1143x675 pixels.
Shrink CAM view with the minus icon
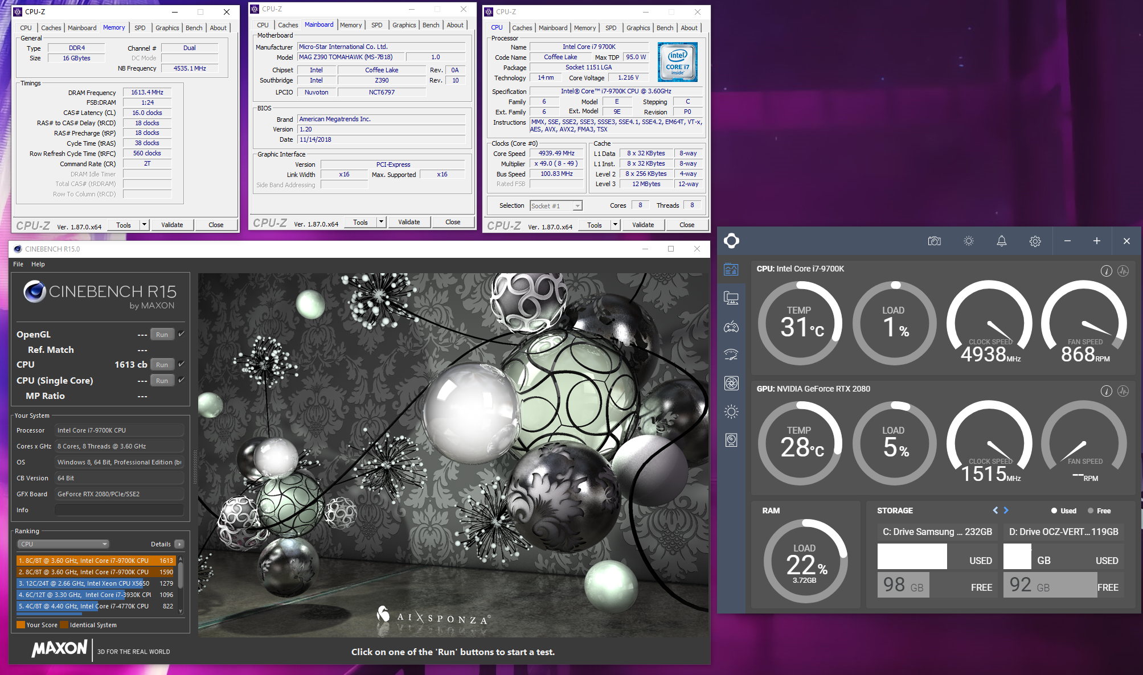tap(1067, 241)
